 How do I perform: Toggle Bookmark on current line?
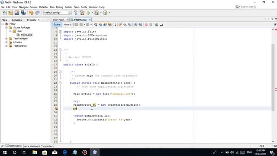click(130, 25)
